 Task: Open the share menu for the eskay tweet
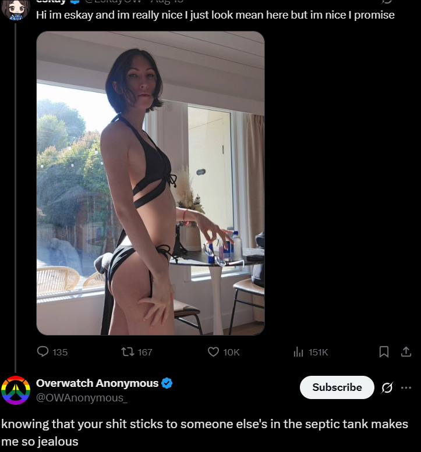[406, 352]
